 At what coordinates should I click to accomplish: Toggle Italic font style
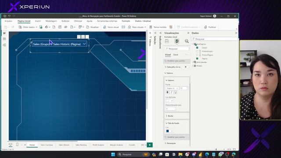pyautogui.click(x=172, y=92)
